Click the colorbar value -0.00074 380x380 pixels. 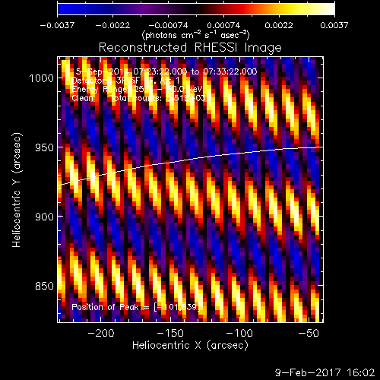tap(168, 25)
